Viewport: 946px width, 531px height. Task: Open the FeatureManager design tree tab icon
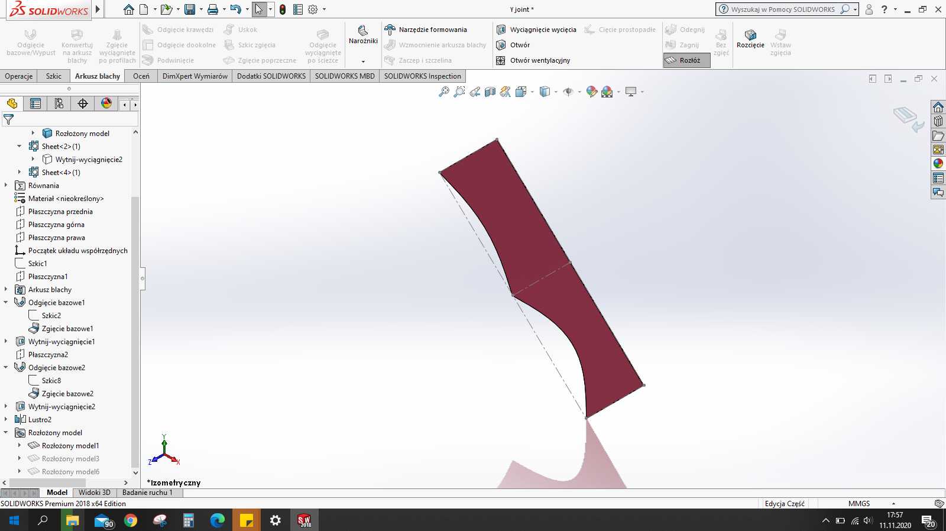pyautogui.click(x=12, y=103)
